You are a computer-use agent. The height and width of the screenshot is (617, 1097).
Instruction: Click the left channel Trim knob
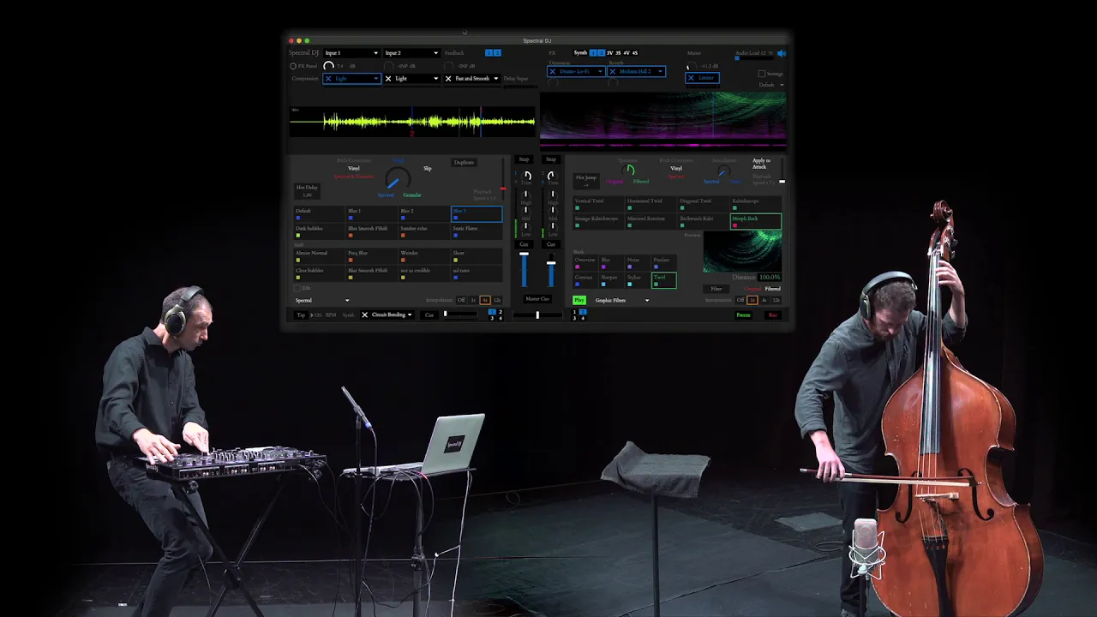point(527,176)
